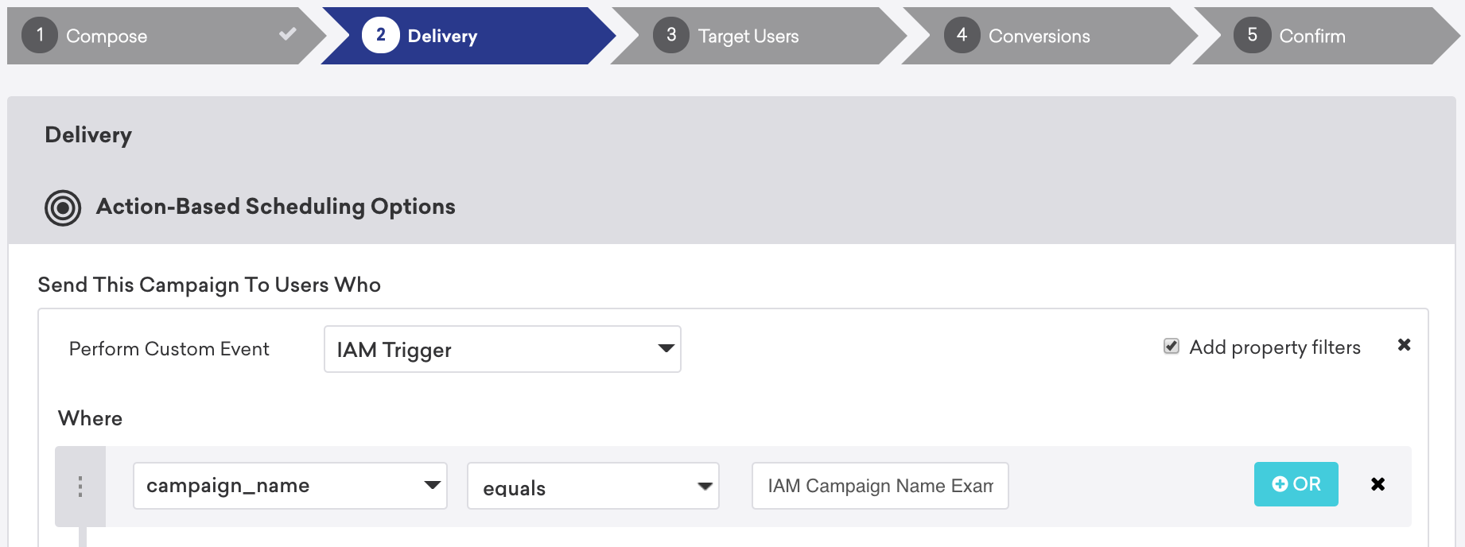Click the Add property filters label
The height and width of the screenshot is (547, 1465).
point(1274,347)
